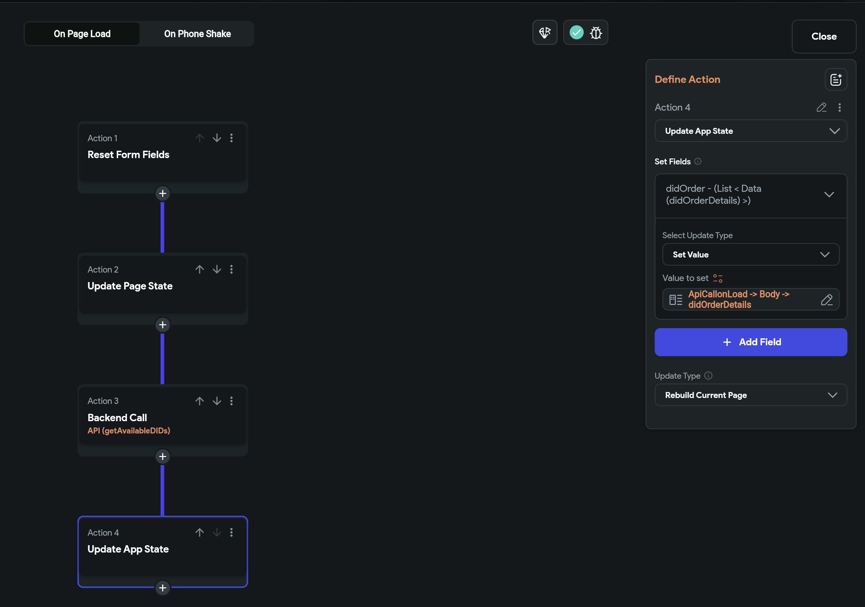Open three-dot menu in Define Action panel
This screenshot has width=865, height=607.
coord(839,107)
